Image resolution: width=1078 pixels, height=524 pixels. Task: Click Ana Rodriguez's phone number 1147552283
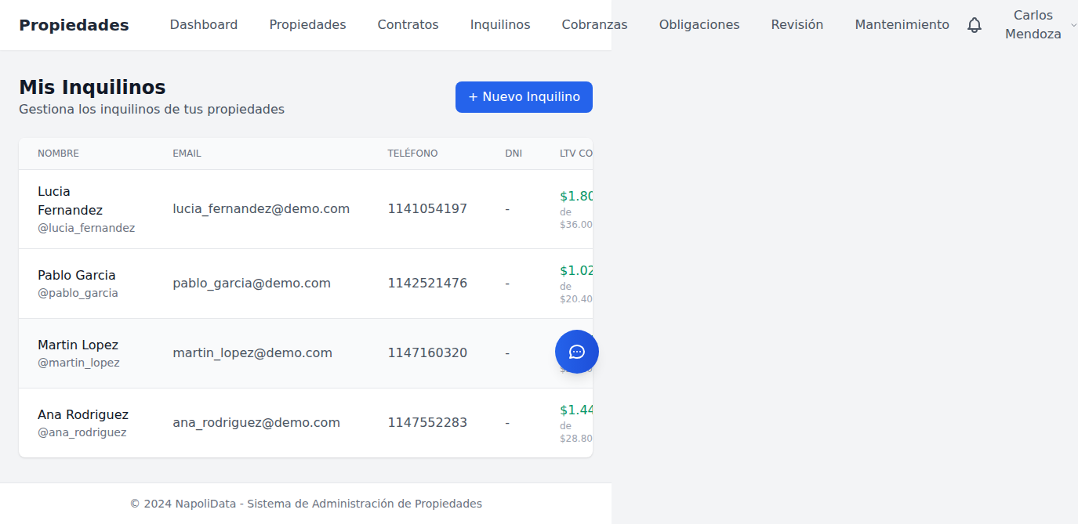point(428,422)
